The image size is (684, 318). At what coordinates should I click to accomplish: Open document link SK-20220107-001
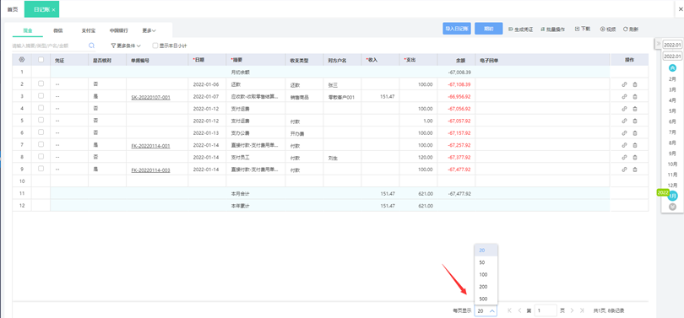click(x=150, y=98)
